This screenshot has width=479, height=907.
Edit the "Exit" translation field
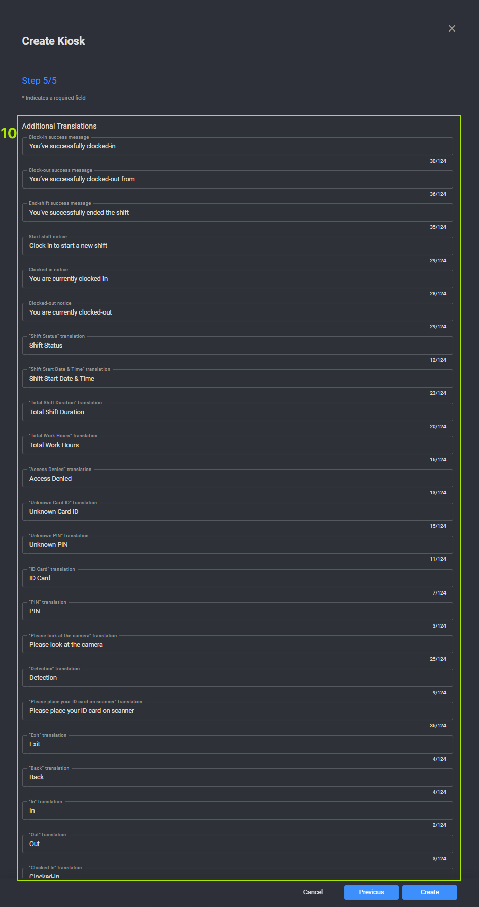(237, 744)
